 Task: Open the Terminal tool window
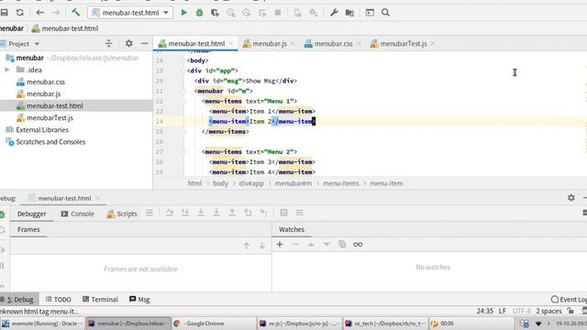(100, 300)
